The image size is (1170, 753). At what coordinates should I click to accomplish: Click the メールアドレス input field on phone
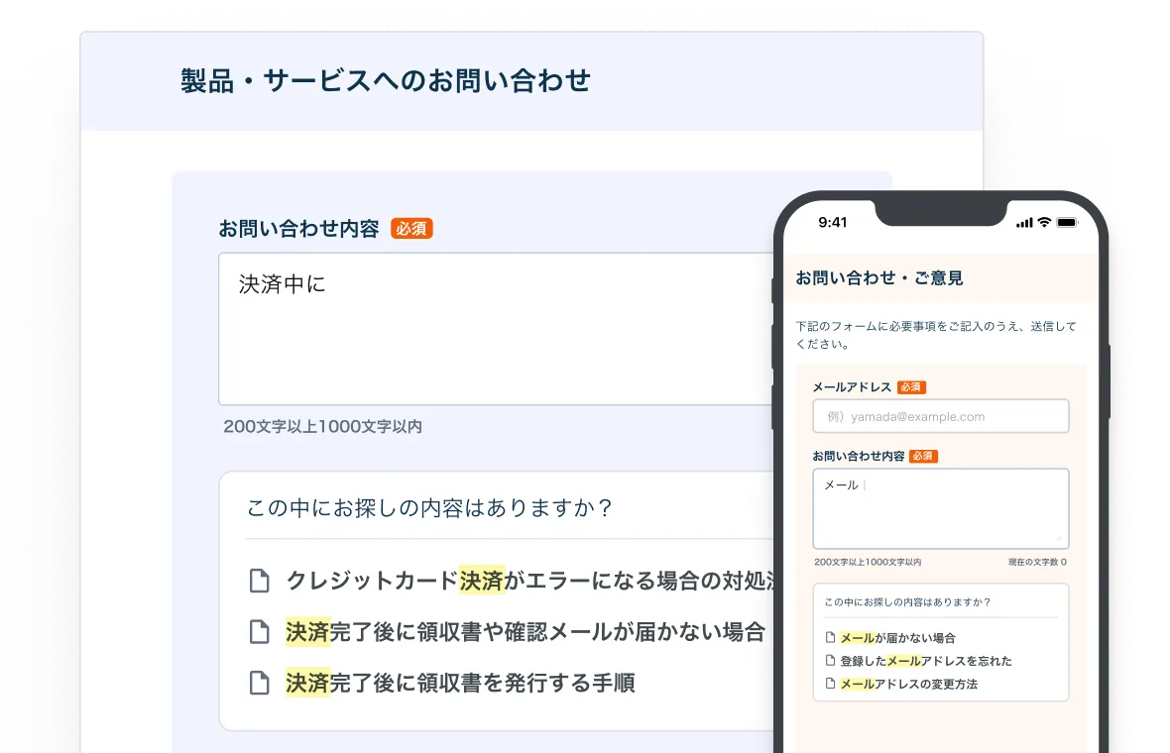pyautogui.click(x=940, y=416)
